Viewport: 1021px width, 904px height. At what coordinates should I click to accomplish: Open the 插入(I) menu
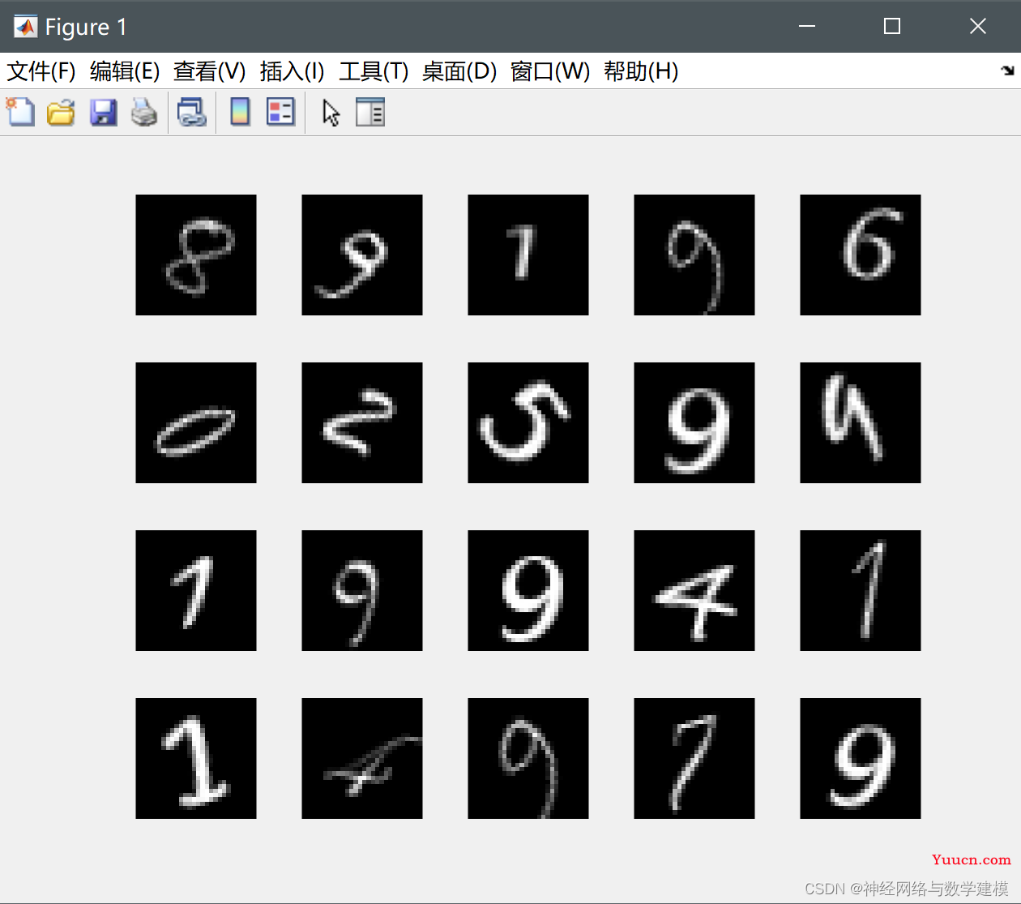[293, 71]
